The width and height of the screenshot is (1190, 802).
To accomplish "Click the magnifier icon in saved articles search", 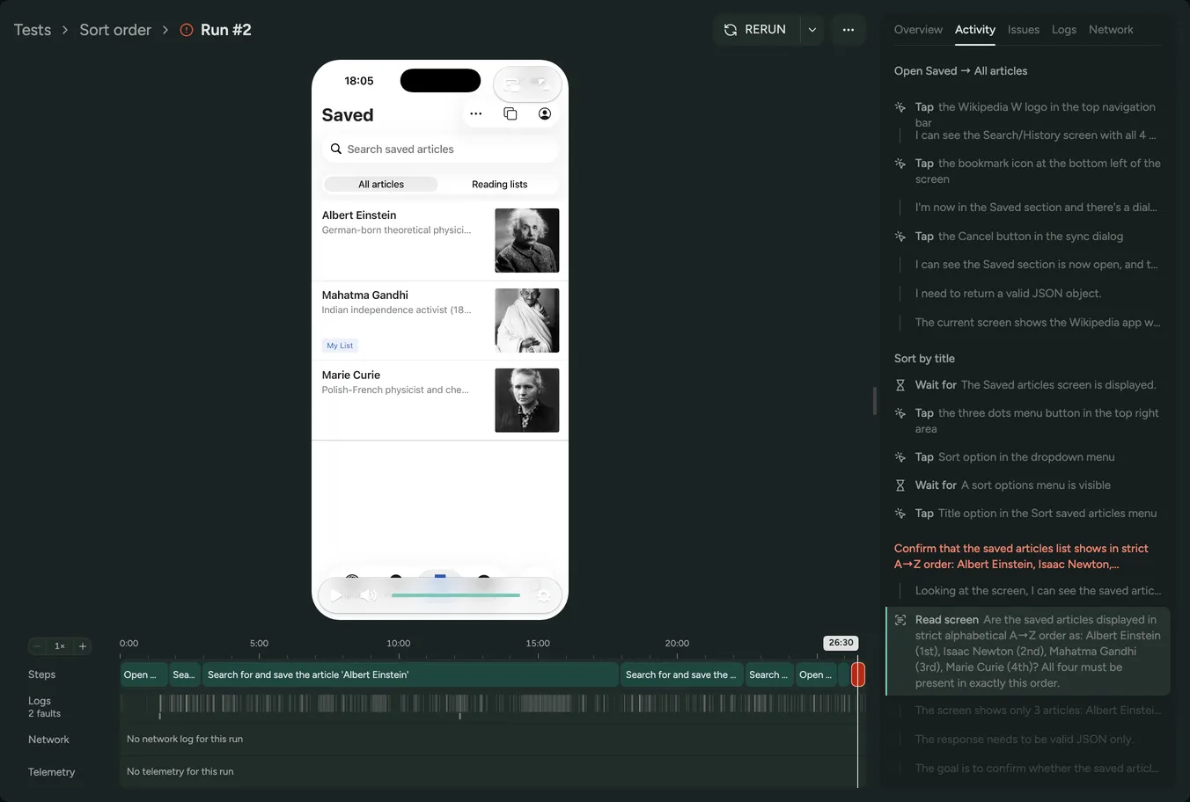I will point(335,149).
